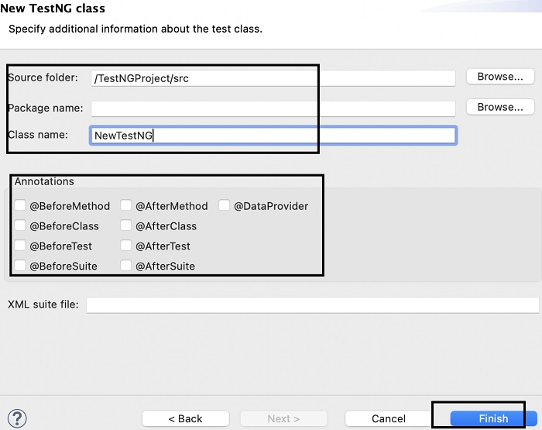The width and height of the screenshot is (542, 430).
Task: Tick the @DataProvider checkbox
Action: [225, 206]
